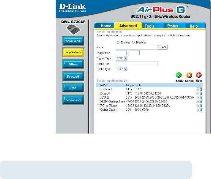
Task: Select the Disabled radio button
Action: click(x=133, y=42)
